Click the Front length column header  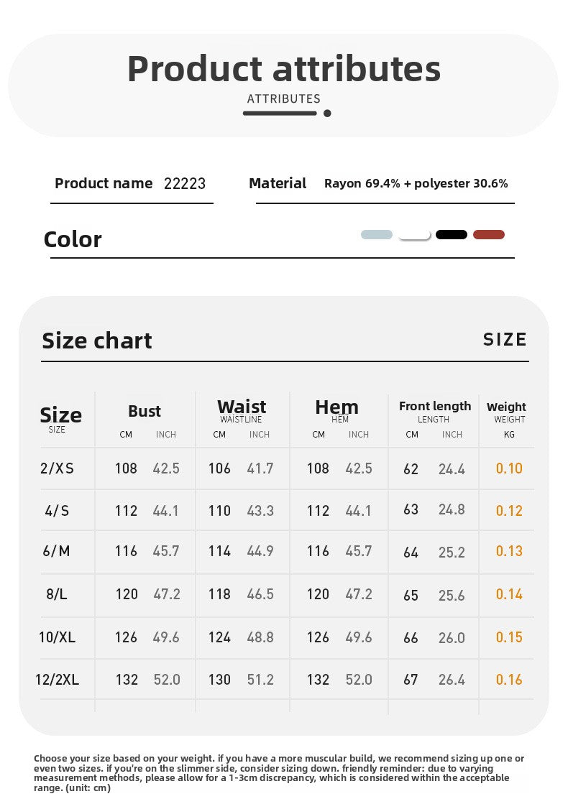point(435,406)
